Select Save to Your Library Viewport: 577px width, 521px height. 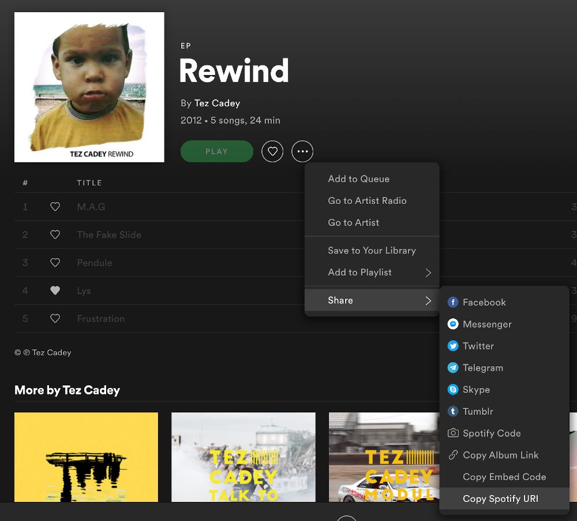click(x=372, y=251)
